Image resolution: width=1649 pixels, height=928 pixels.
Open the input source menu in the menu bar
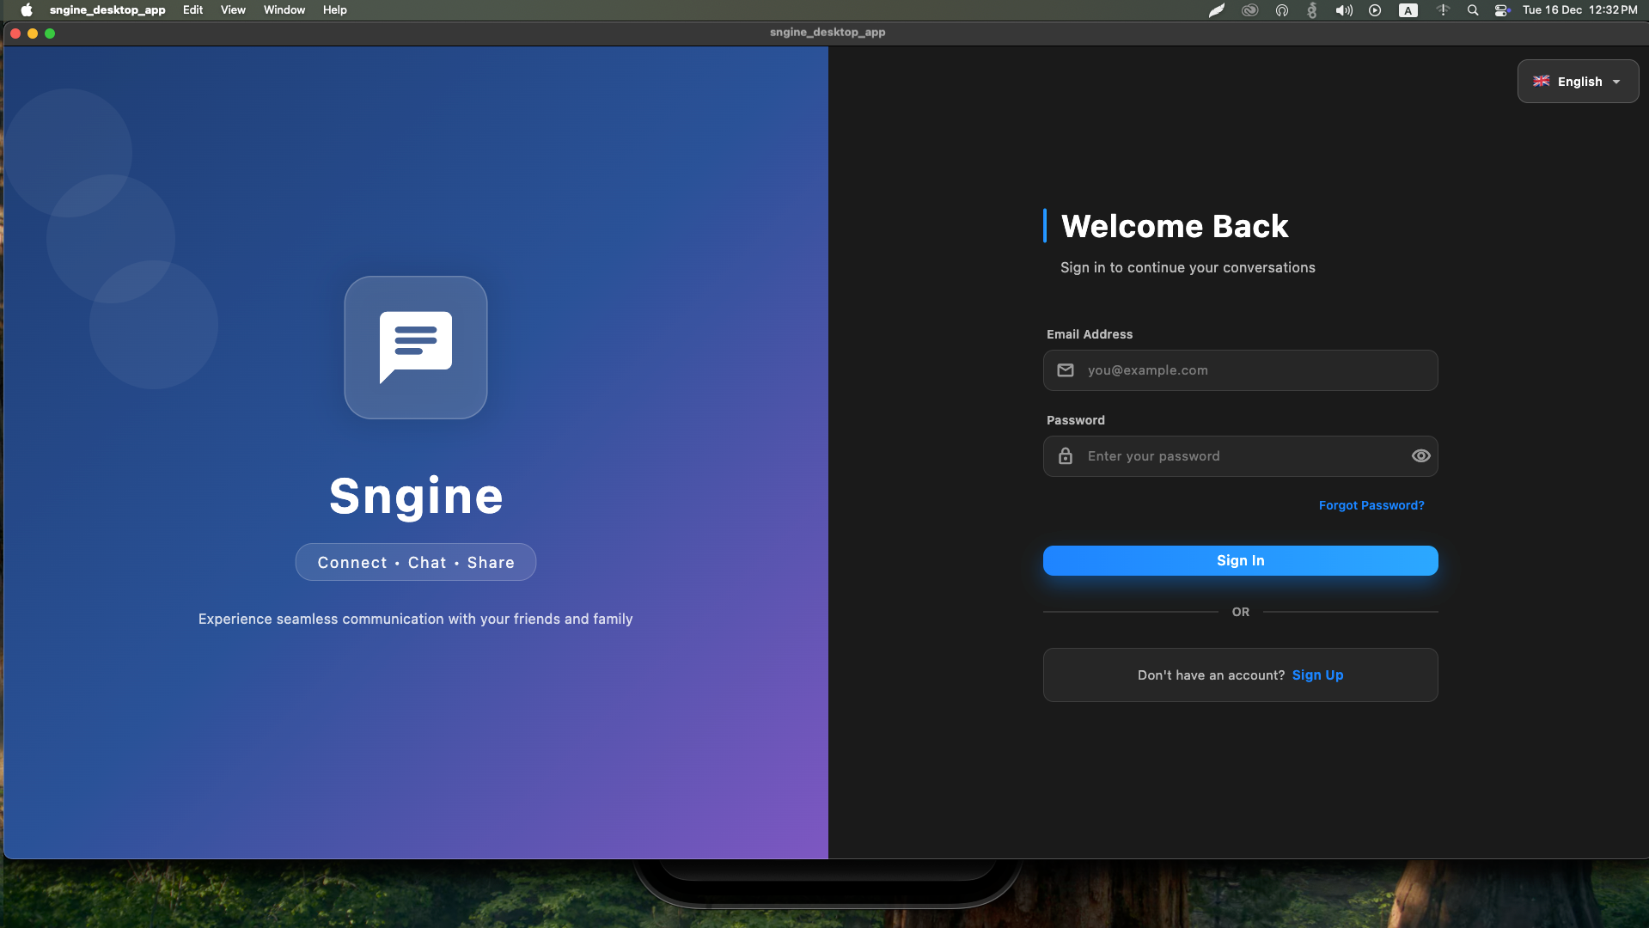[x=1408, y=10]
